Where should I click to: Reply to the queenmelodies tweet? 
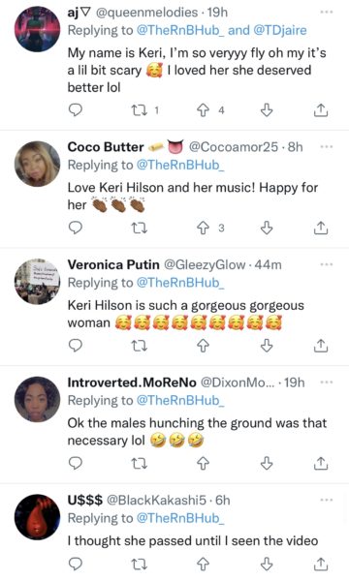point(76,110)
